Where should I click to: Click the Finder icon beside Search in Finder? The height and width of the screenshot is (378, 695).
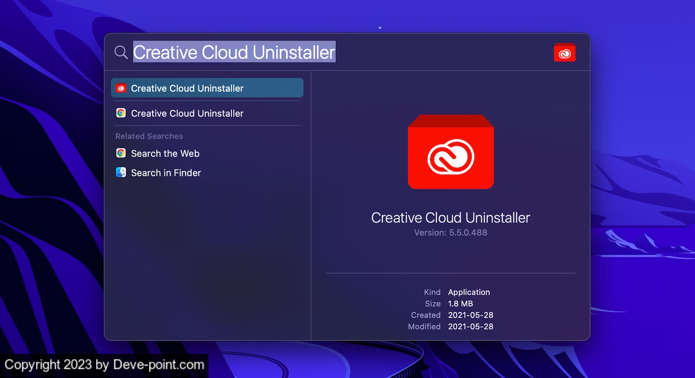tap(121, 172)
